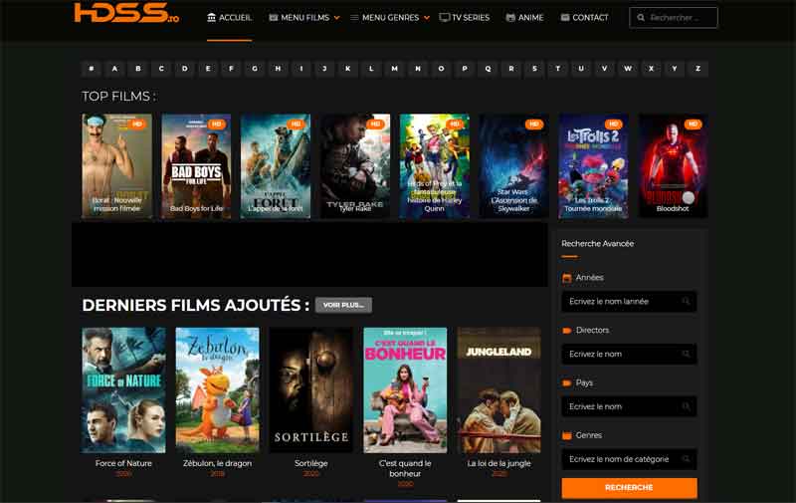The height and width of the screenshot is (503, 796).
Task: Click the Genres category input field
Action: (629, 459)
